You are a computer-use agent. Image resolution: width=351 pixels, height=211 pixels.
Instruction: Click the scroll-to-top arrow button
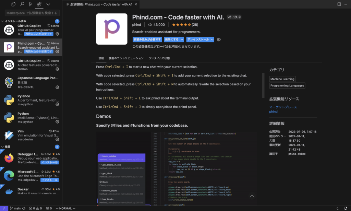[252, 196]
